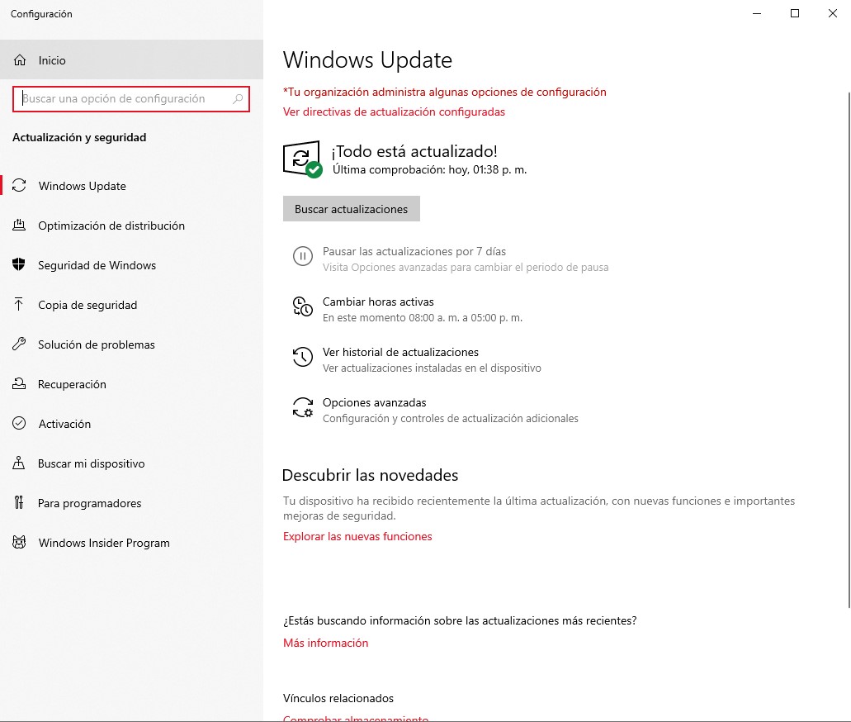Click the ¡Todo está actualizado! status text
The height and width of the screenshot is (722, 851).
[x=414, y=151]
